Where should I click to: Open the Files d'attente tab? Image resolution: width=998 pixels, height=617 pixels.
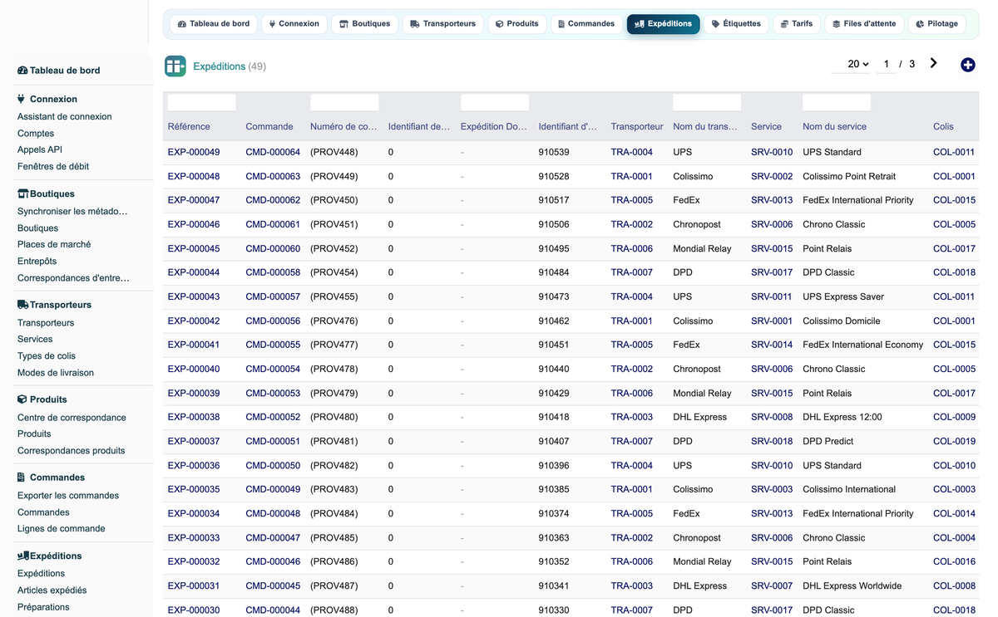click(864, 24)
